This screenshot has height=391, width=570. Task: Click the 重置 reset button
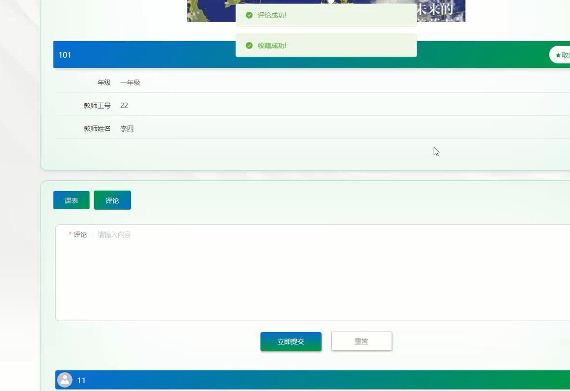click(362, 341)
